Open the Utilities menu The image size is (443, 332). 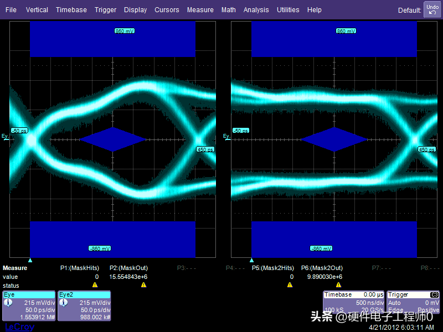(x=288, y=10)
